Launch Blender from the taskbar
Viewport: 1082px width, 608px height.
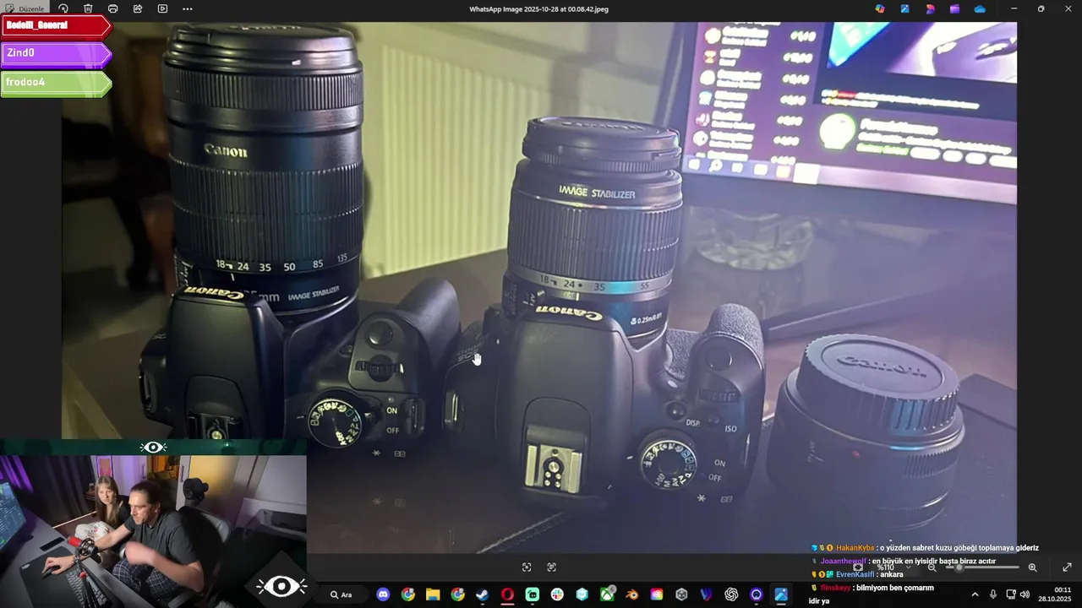631,594
